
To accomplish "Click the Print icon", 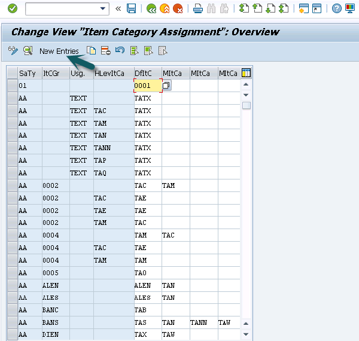I will click(198, 9).
